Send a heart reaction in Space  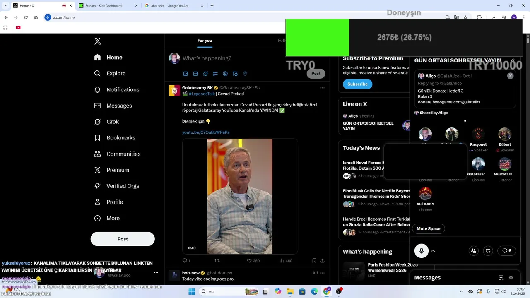tap(489, 251)
